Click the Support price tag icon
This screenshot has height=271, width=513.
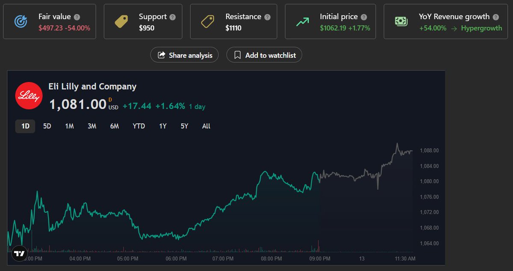coord(121,21)
